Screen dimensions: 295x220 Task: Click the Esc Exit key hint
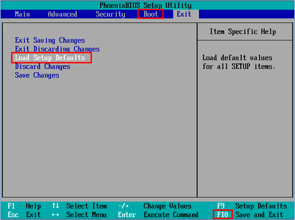pyautogui.click(x=24, y=215)
